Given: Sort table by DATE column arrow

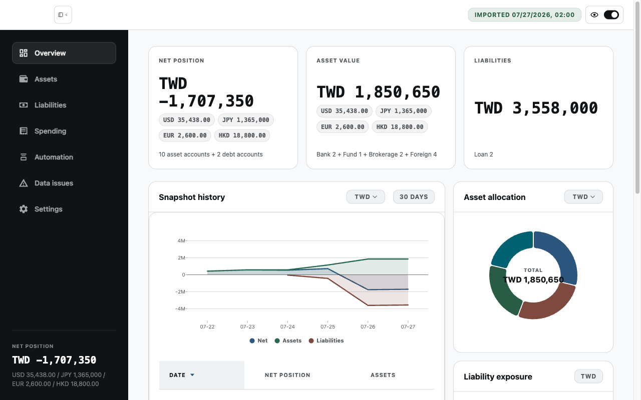Looking at the screenshot, I should click(192, 375).
